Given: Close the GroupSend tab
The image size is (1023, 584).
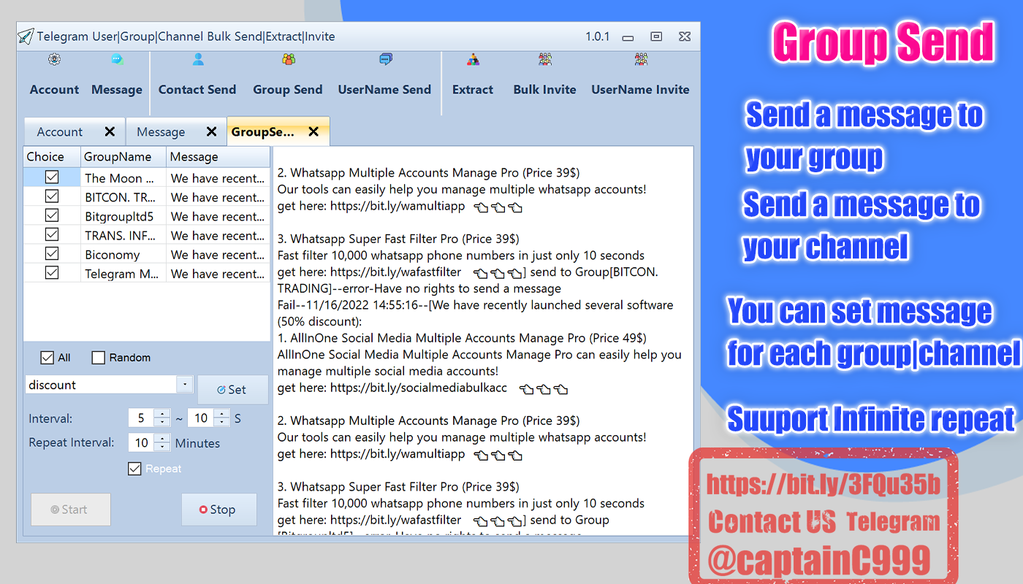Looking at the screenshot, I should click(x=313, y=132).
